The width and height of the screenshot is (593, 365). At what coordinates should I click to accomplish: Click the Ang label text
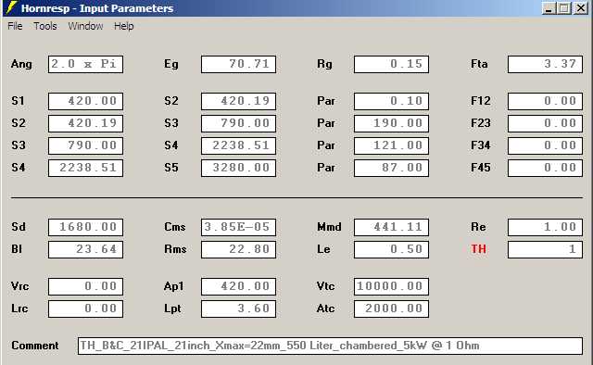click(21, 64)
